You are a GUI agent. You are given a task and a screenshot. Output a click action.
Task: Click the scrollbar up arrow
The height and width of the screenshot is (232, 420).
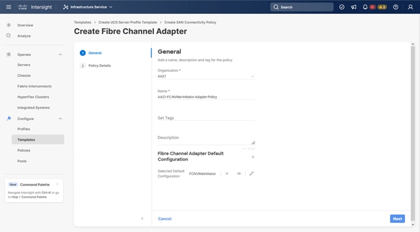(x=413, y=44)
